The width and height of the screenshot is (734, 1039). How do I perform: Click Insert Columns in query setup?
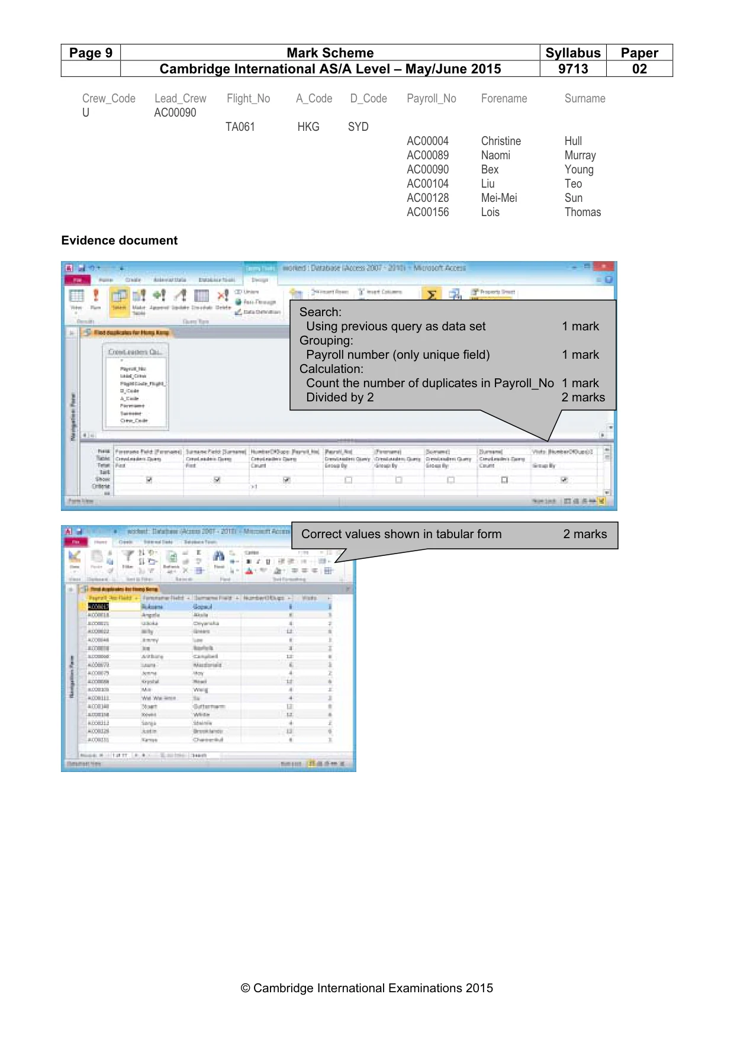(380, 292)
